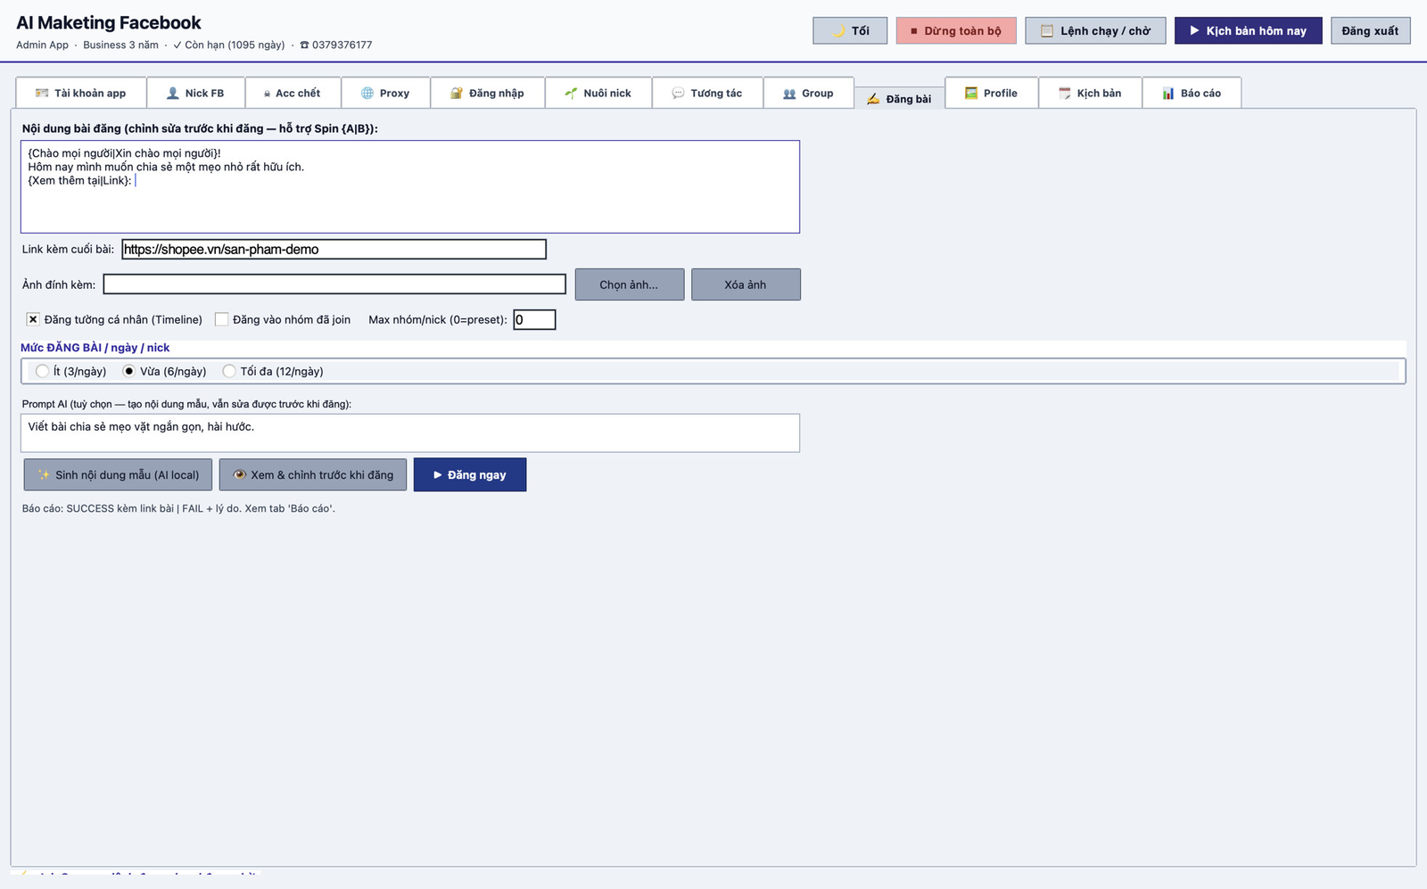Click the Ảnh đính kèm path field
1427x889 pixels.
(x=334, y=284)
